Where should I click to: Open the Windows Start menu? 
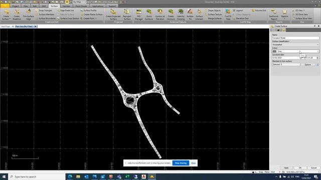(x=4, y=176)
